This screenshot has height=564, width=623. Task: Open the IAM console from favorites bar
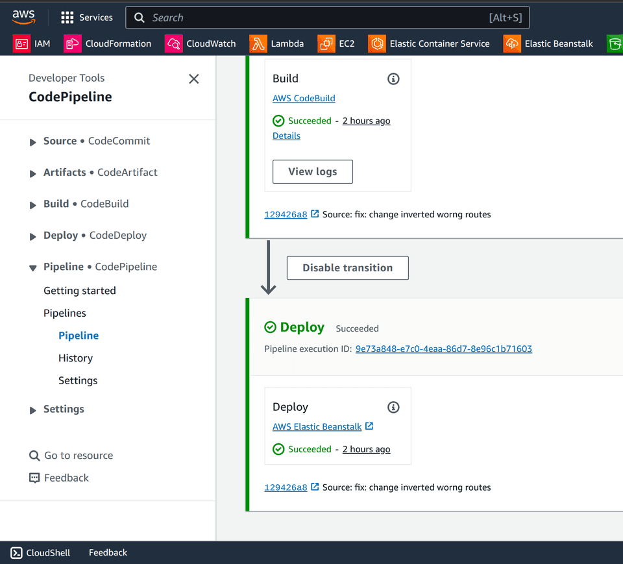(32, 43)
